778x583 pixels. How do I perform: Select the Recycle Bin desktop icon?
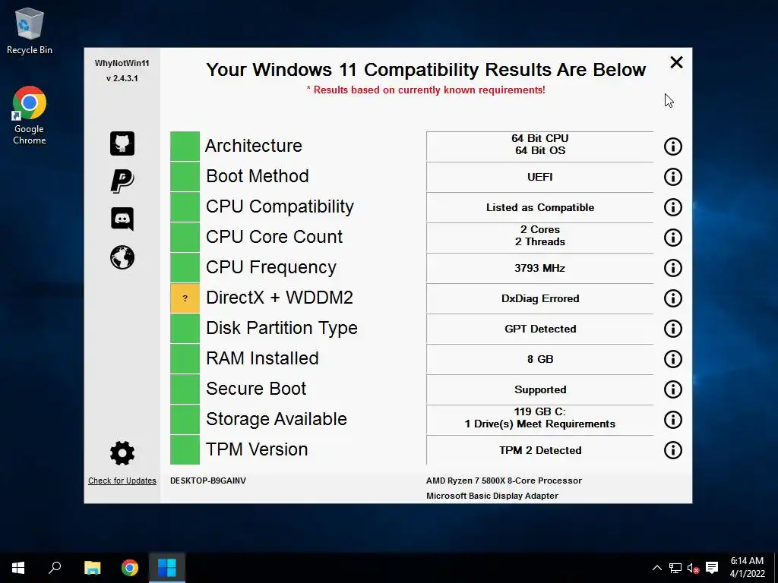(30, 30)
